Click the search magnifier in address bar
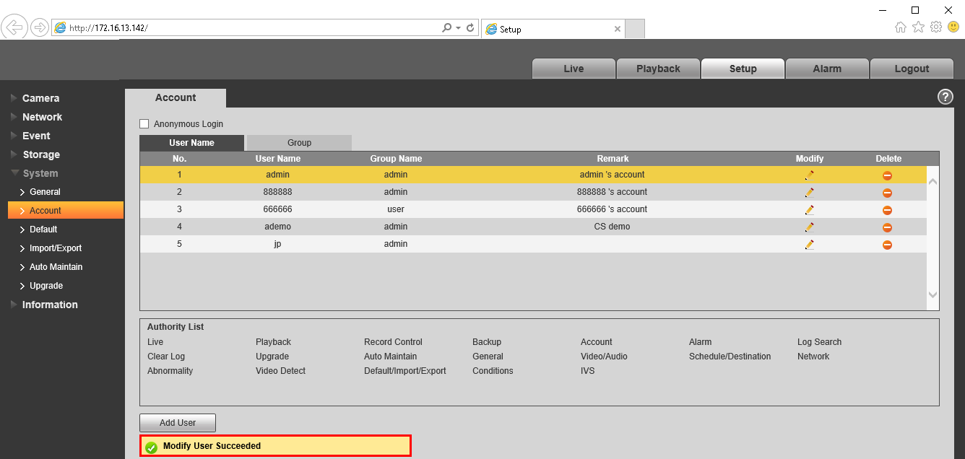Viewport: 965px width, 459px height. (x=447, y=27)
